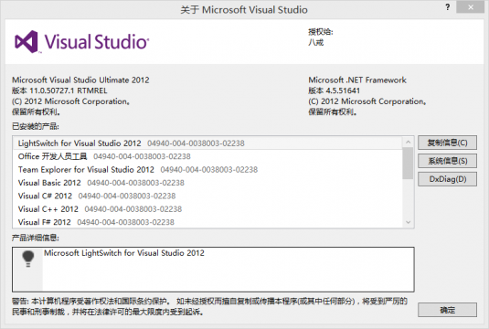
Task: Click the Microsoft .NET Framework label
Action: point(357,80)
